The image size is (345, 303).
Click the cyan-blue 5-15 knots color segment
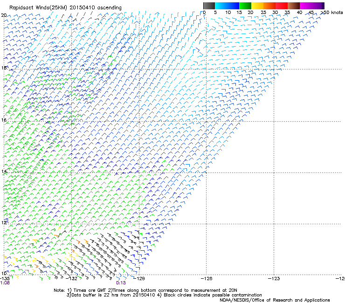227,6
